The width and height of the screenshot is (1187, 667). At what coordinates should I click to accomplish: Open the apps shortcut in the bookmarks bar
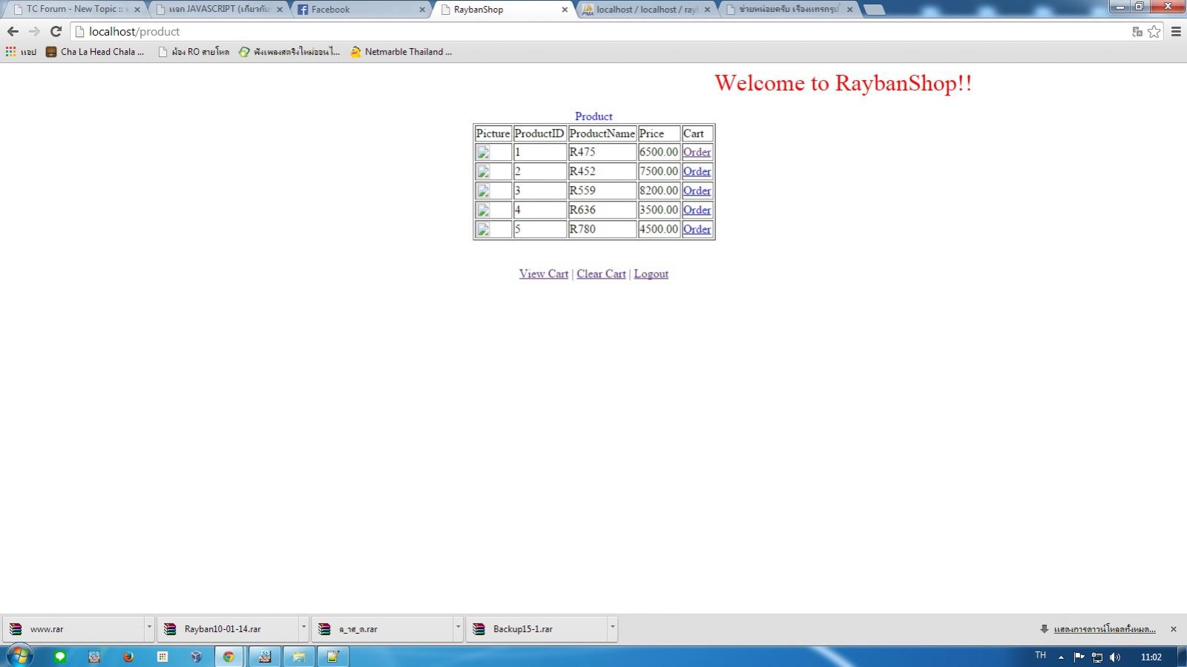pyautogui.click(x=21, y=52)
